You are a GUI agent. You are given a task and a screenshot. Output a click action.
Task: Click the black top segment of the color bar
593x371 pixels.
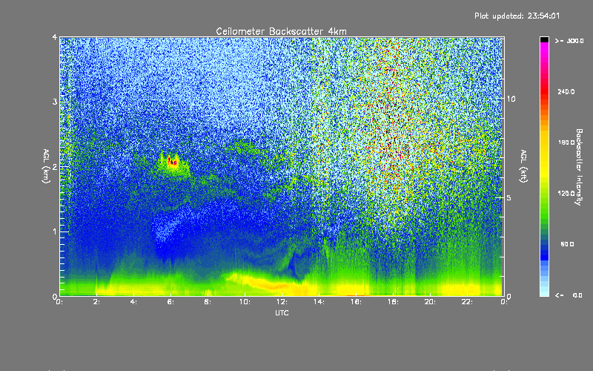tap(544, 39)
